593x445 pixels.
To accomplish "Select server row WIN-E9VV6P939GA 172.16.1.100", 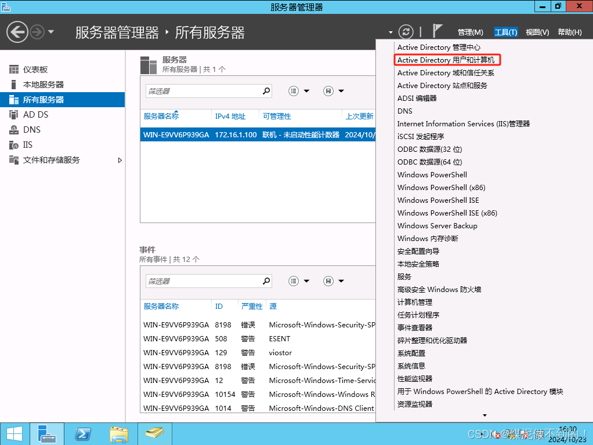I will click(258, 135).
